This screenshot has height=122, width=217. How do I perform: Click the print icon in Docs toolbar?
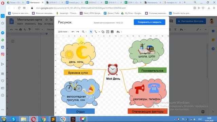click(x=20, y=29)
